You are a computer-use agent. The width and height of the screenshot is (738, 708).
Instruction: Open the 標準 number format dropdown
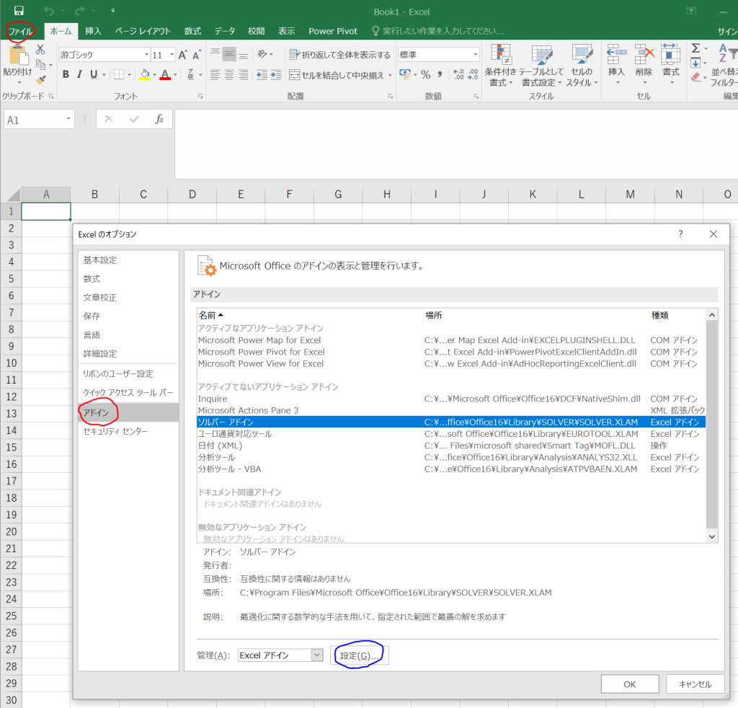pyautogui.click(x=476, y=55)
